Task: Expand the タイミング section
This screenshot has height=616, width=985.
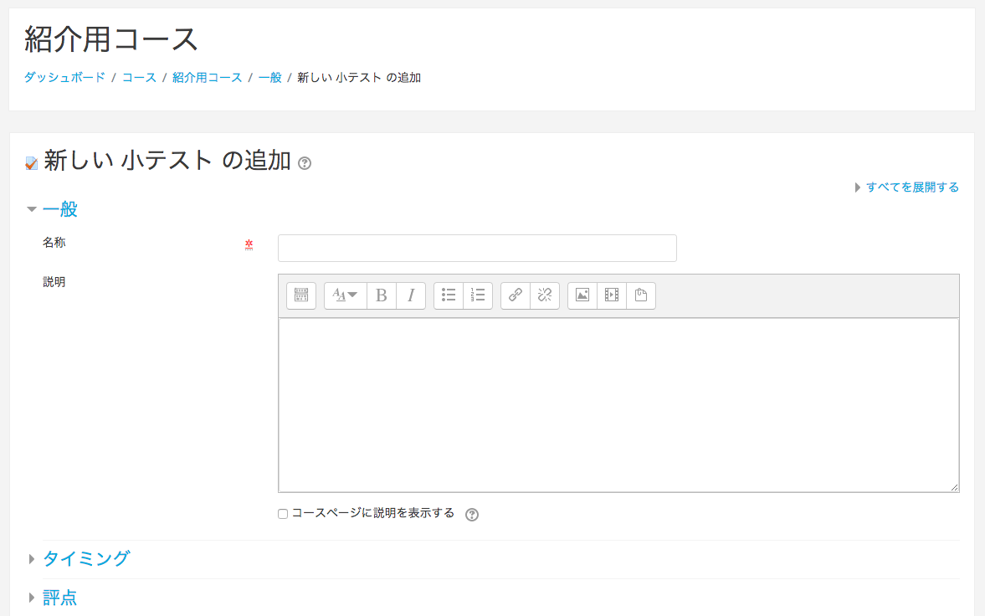Action: (85, 559)
